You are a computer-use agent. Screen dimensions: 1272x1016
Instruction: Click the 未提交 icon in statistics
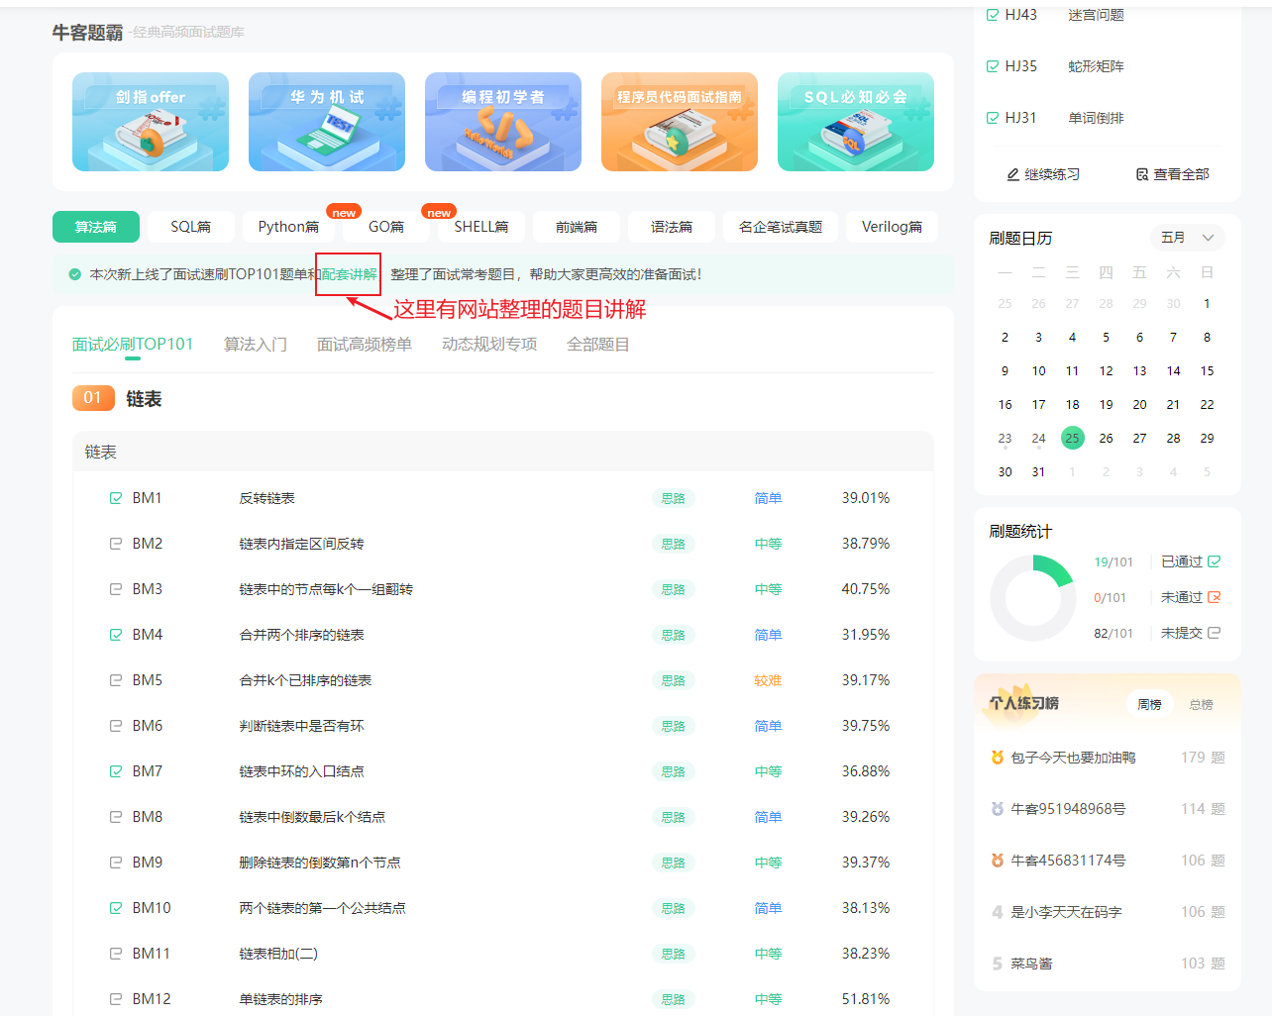(1215, 633)
